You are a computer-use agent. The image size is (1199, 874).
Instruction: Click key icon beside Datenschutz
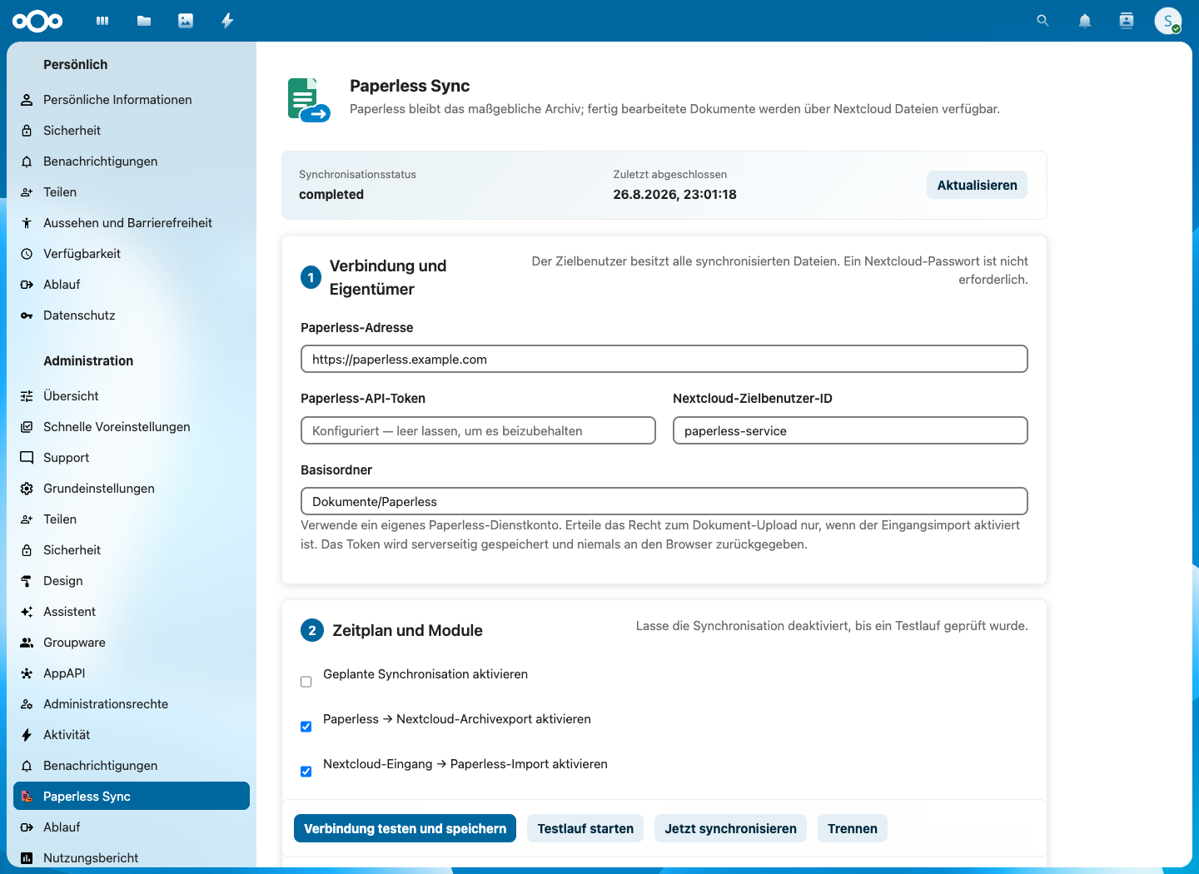(x=27, y=315)
